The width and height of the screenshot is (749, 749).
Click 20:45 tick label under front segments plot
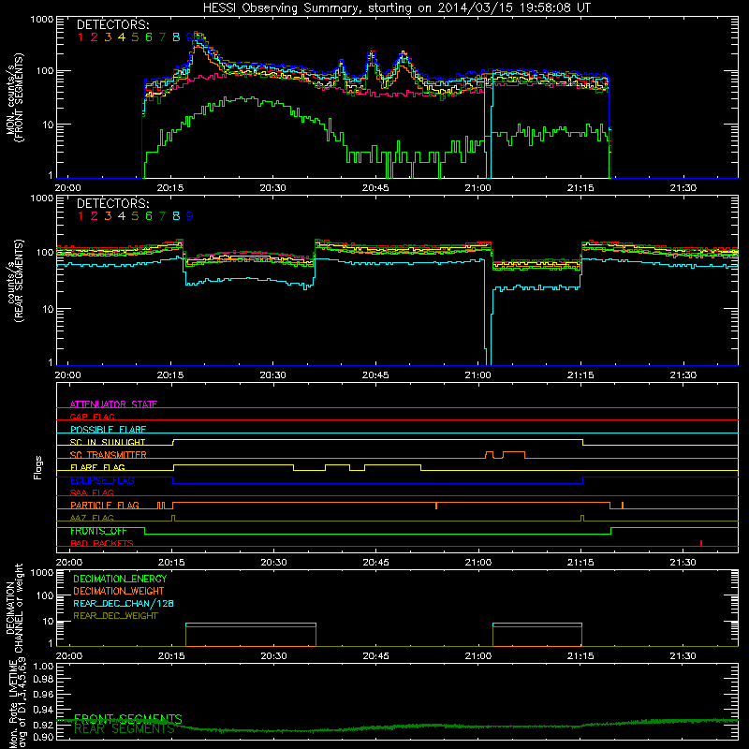tap(375, 188)
